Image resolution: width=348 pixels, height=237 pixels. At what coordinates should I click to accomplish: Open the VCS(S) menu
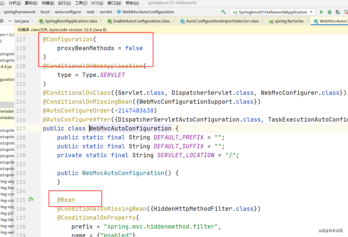(x=97, y=3)
